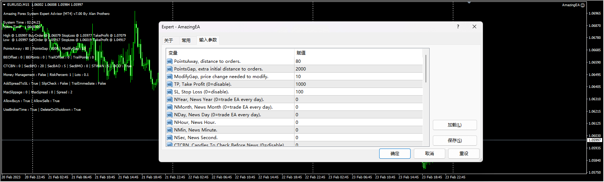Open the help question mark in dialog title

[458, 27]
